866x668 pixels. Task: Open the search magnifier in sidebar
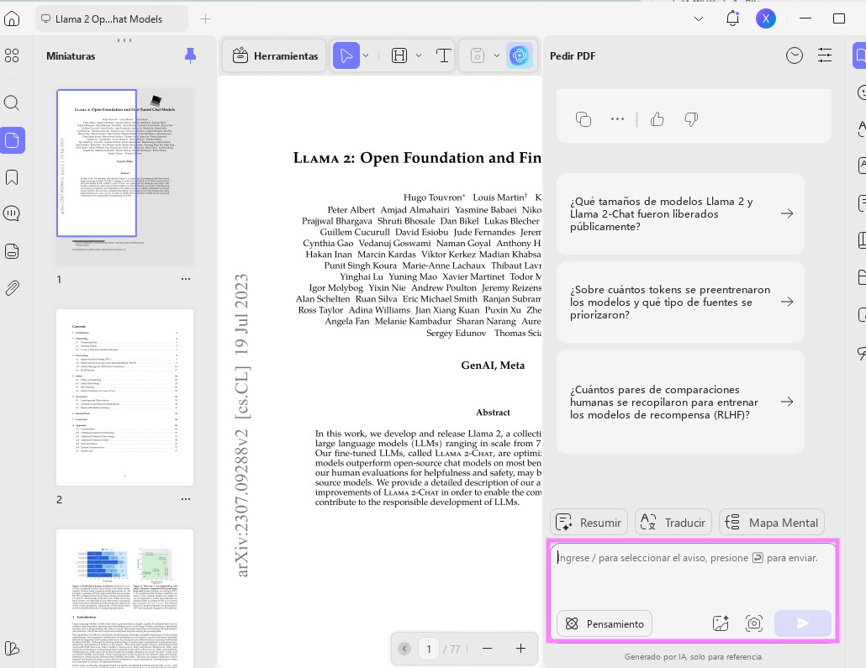[12, 103]
